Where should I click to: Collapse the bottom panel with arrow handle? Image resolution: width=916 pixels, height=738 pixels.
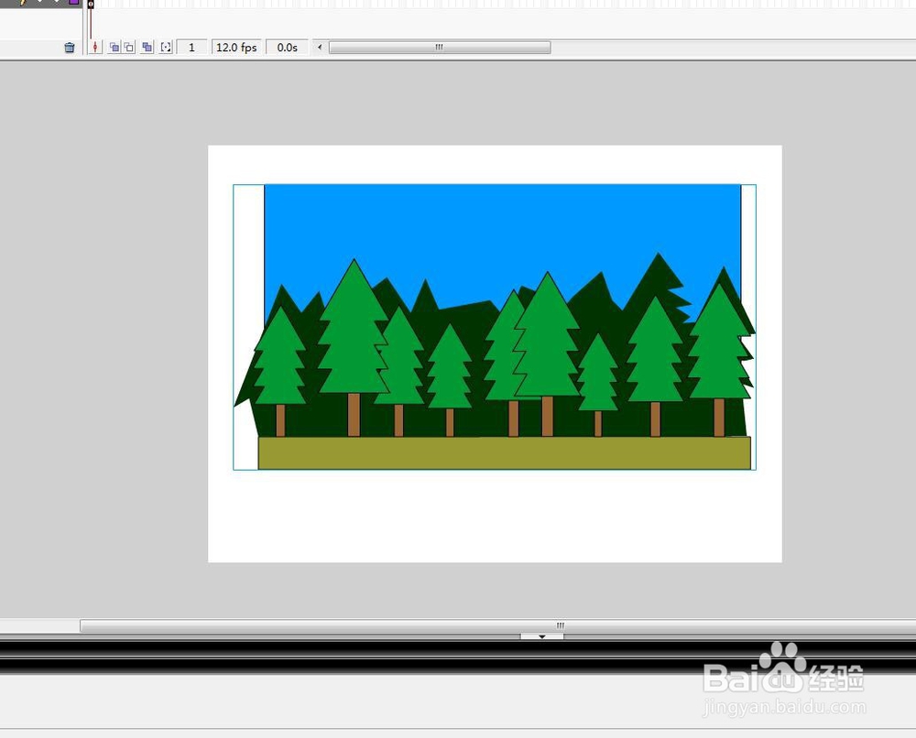click(x=542, y=636)
